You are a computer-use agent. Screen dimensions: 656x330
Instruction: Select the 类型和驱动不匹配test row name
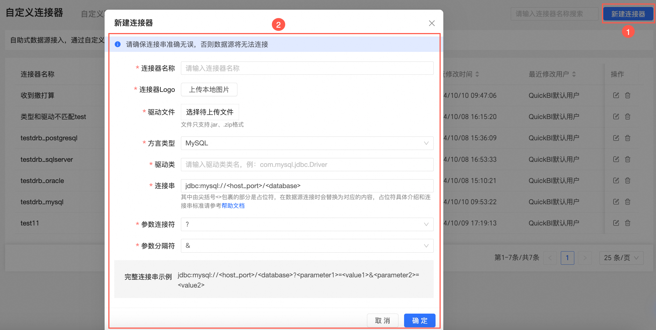point(53,117)
